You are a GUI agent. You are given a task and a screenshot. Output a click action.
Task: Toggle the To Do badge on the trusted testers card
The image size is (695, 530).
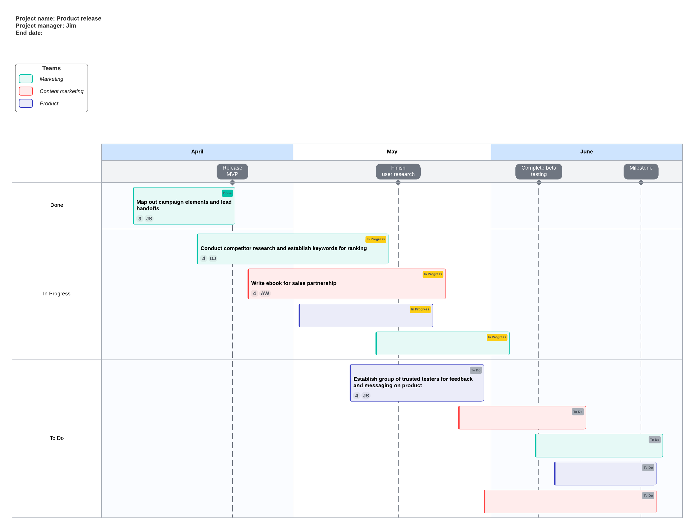pyautogui.click(x=476, y=370)
